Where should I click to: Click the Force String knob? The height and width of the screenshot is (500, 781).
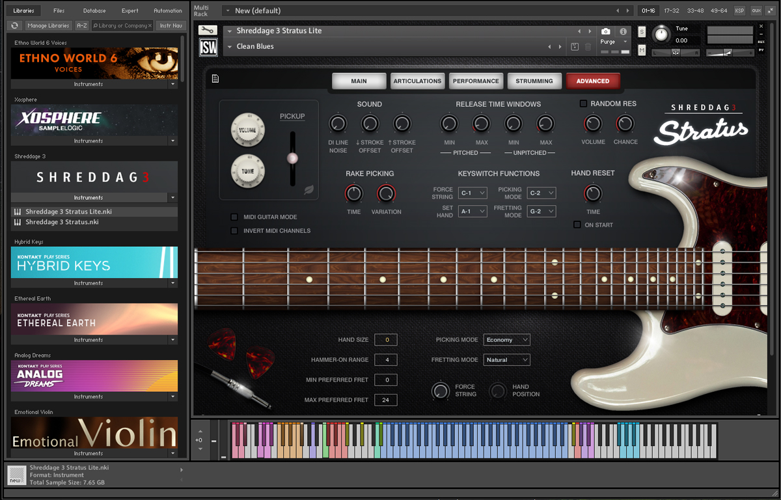click(441, 391)
